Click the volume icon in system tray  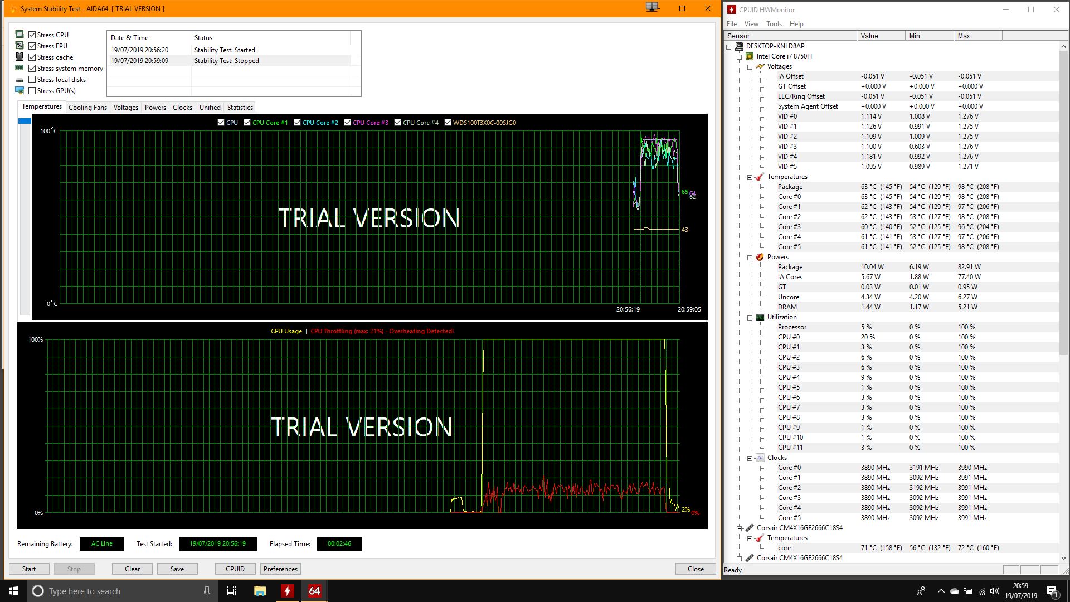[x=995, y=591]
